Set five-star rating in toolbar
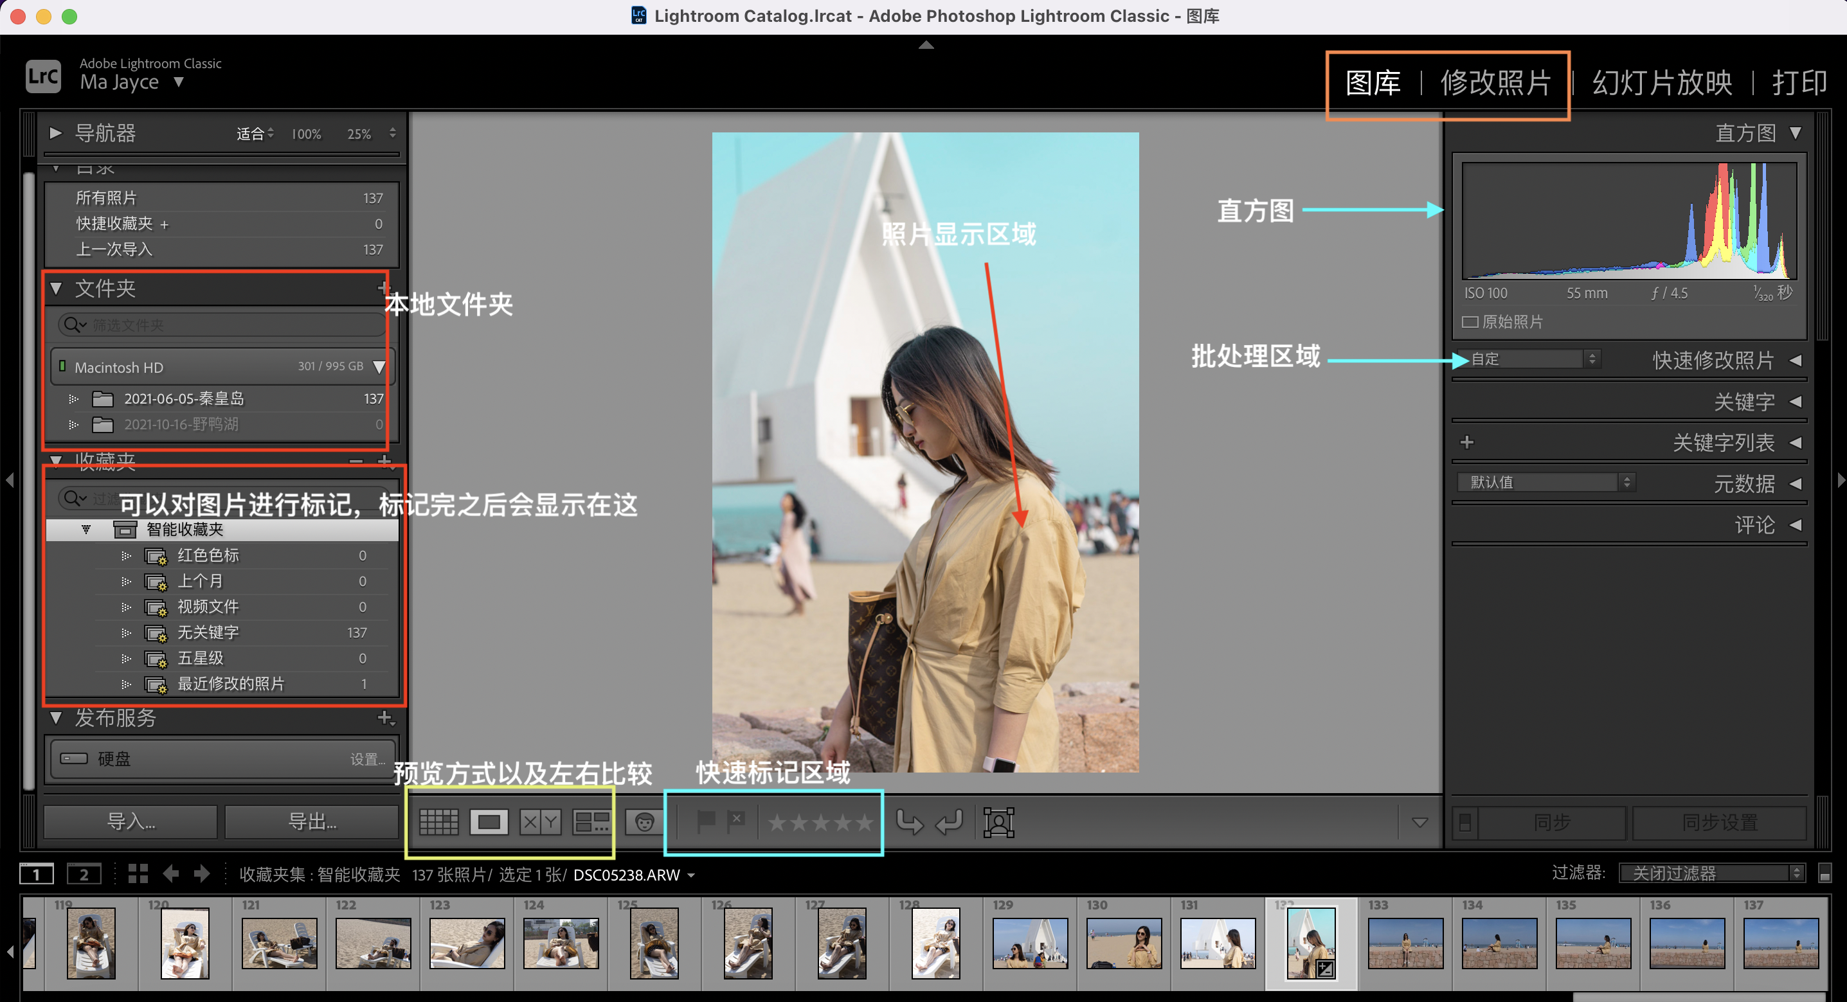1847x1002 pixels. [864, 823]
